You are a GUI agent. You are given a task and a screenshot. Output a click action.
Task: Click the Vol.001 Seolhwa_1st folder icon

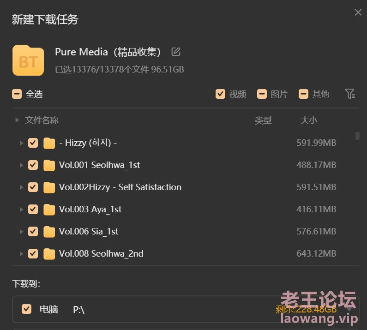(x=49, y=165)
